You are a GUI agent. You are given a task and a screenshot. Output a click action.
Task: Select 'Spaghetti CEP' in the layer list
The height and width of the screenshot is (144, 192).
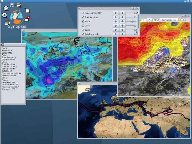[9, 89]
